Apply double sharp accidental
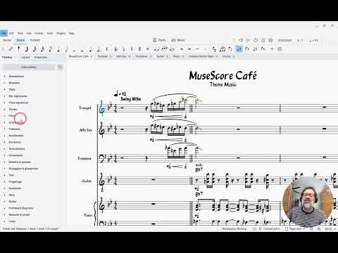The image size is (338, 253). click(148, 49)
